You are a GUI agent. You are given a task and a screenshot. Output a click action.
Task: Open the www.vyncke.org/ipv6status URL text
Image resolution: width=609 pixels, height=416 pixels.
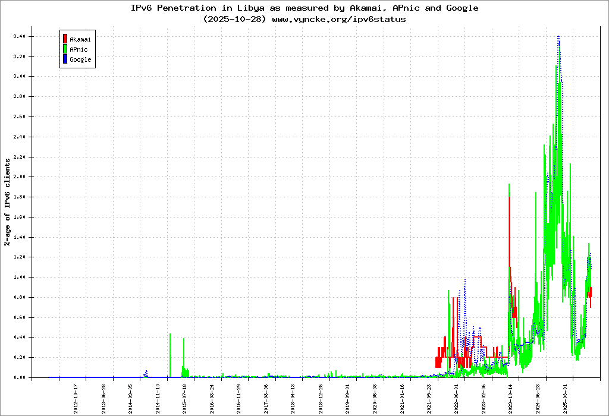coord(338,19)
